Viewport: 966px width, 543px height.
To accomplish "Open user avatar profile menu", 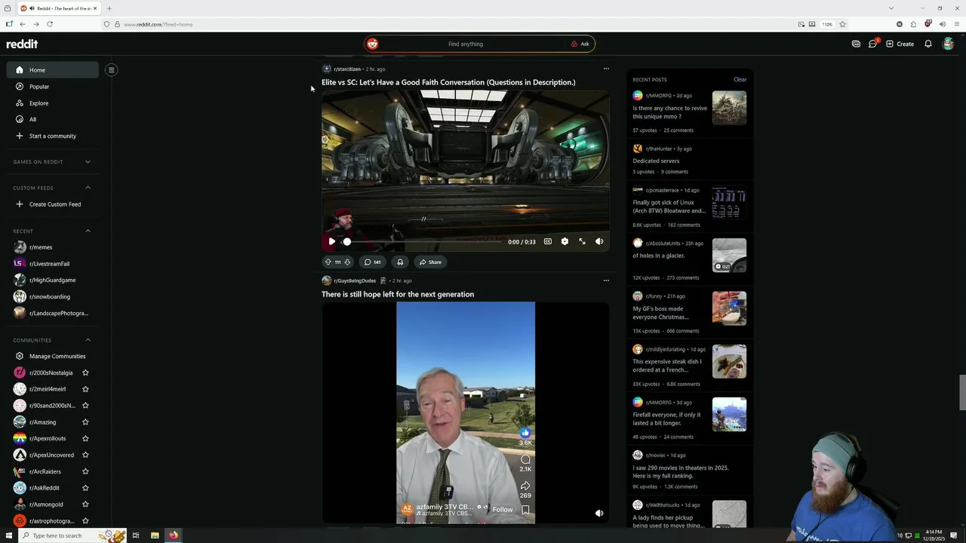I will click(x=949, y=44).
